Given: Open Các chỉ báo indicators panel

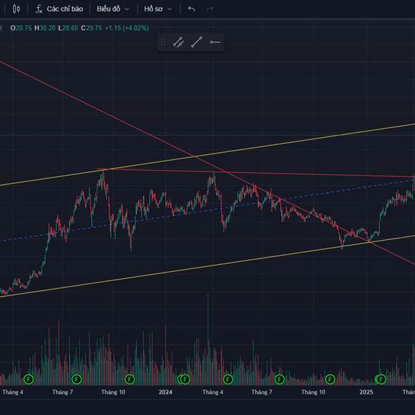Looking at the screenshot, I should pyautogui.click(x=59, y=9).
